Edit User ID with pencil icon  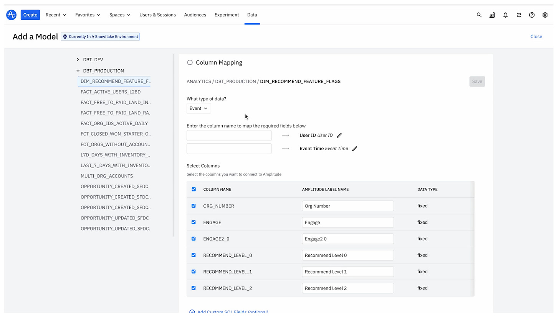(x=339, y=136)
